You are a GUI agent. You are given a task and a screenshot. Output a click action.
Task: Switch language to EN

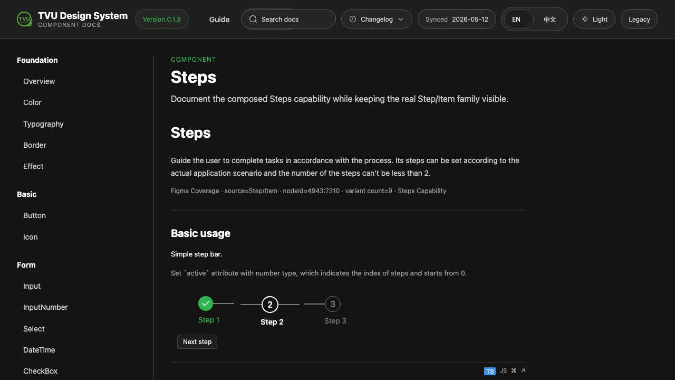pos(516,19)
